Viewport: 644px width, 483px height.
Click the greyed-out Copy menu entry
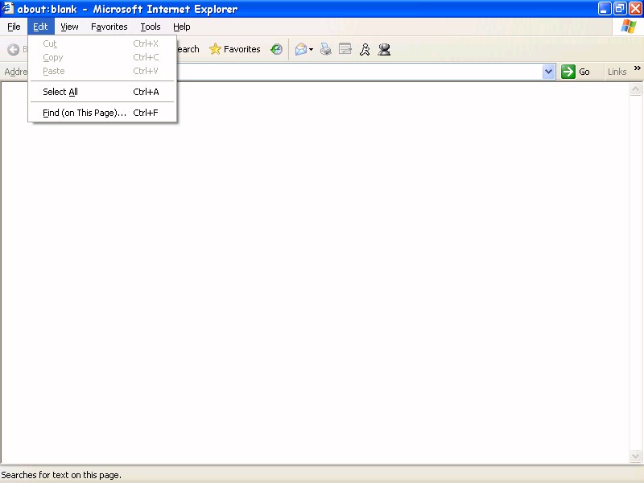point(103,57)
